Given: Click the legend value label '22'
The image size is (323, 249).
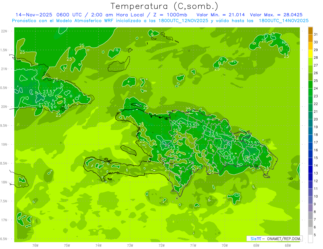Looking at the screenshot, I should coord(316,104).
